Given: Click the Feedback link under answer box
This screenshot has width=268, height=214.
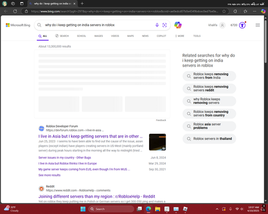Looking at the screenshot, I should click(161, 120).
